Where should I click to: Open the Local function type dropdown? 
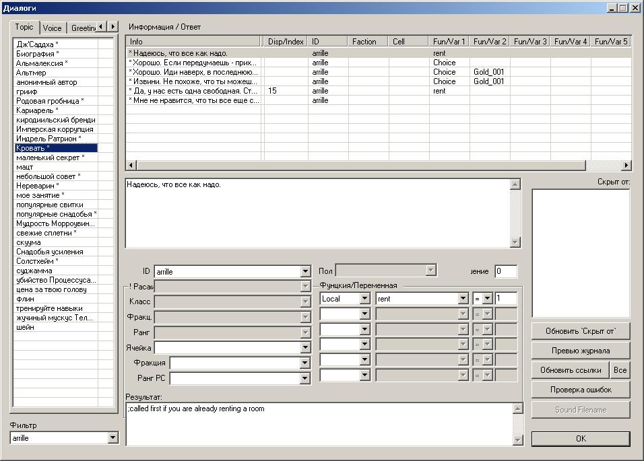(364, 298)
